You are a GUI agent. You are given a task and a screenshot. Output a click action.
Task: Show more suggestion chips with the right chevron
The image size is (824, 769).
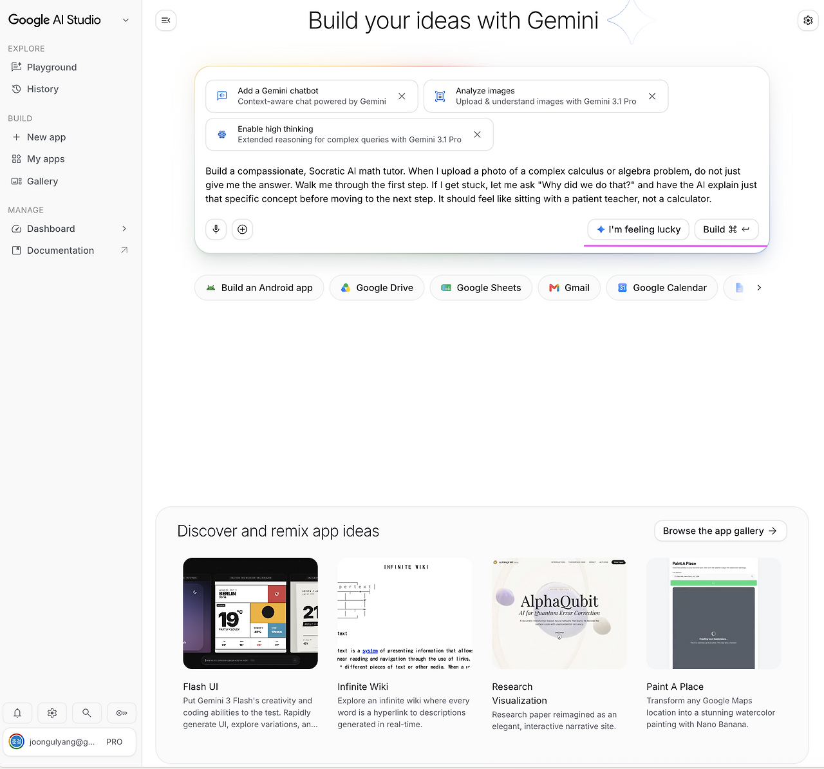point(759,288)
